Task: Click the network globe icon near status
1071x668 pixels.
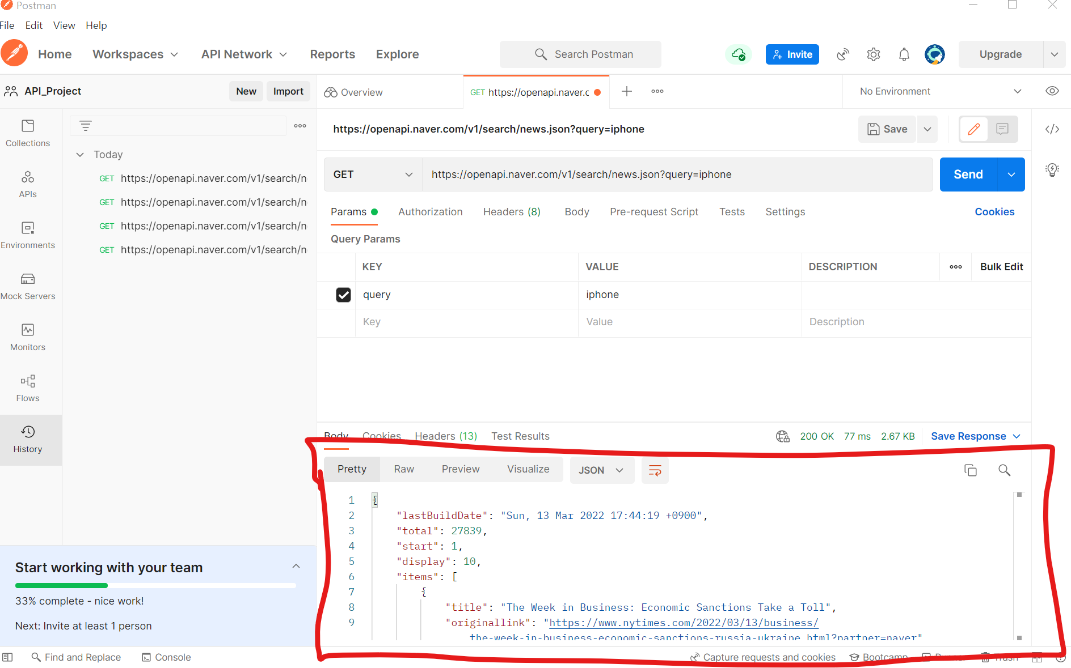Action: [783, 436]
